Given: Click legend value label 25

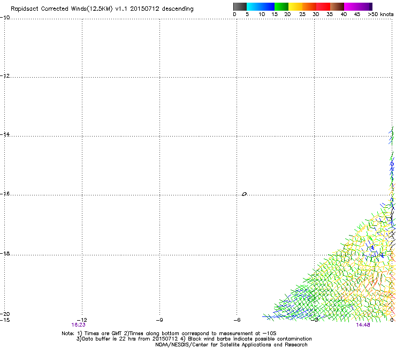Looking at the screenshot, I should pyautogui.click(x=302, y=14).
